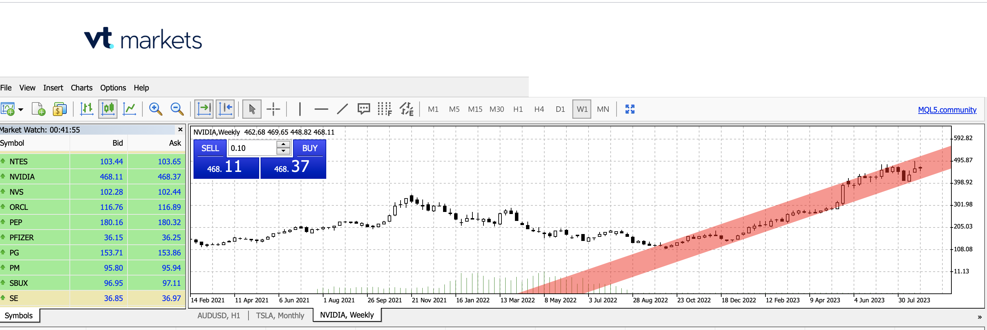Select the NVIDIA, Weekly chart tab
This screenshot has height=330, width=987.
(x=347, y=315)
